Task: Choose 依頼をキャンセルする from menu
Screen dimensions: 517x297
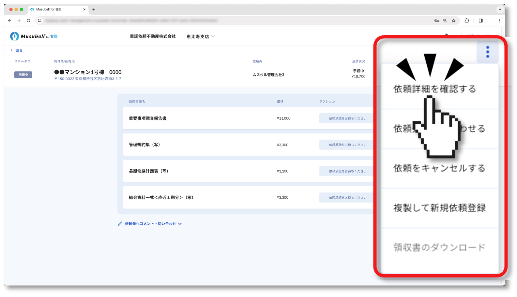Action: (x=439, y=168)
